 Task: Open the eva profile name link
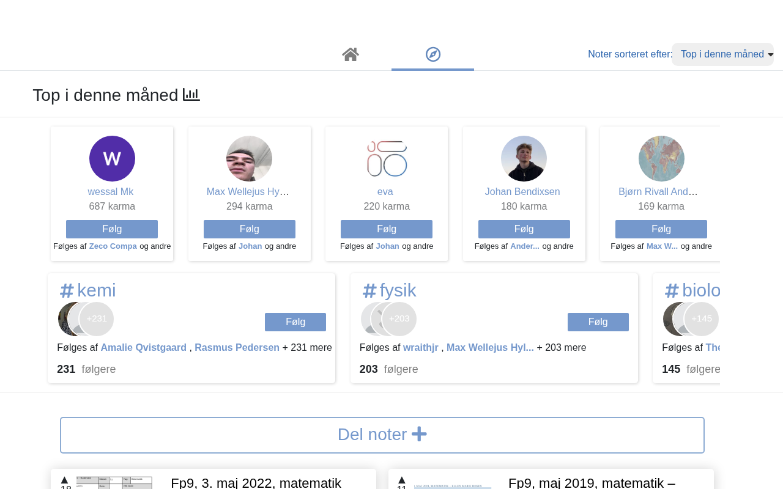[385, 192]
